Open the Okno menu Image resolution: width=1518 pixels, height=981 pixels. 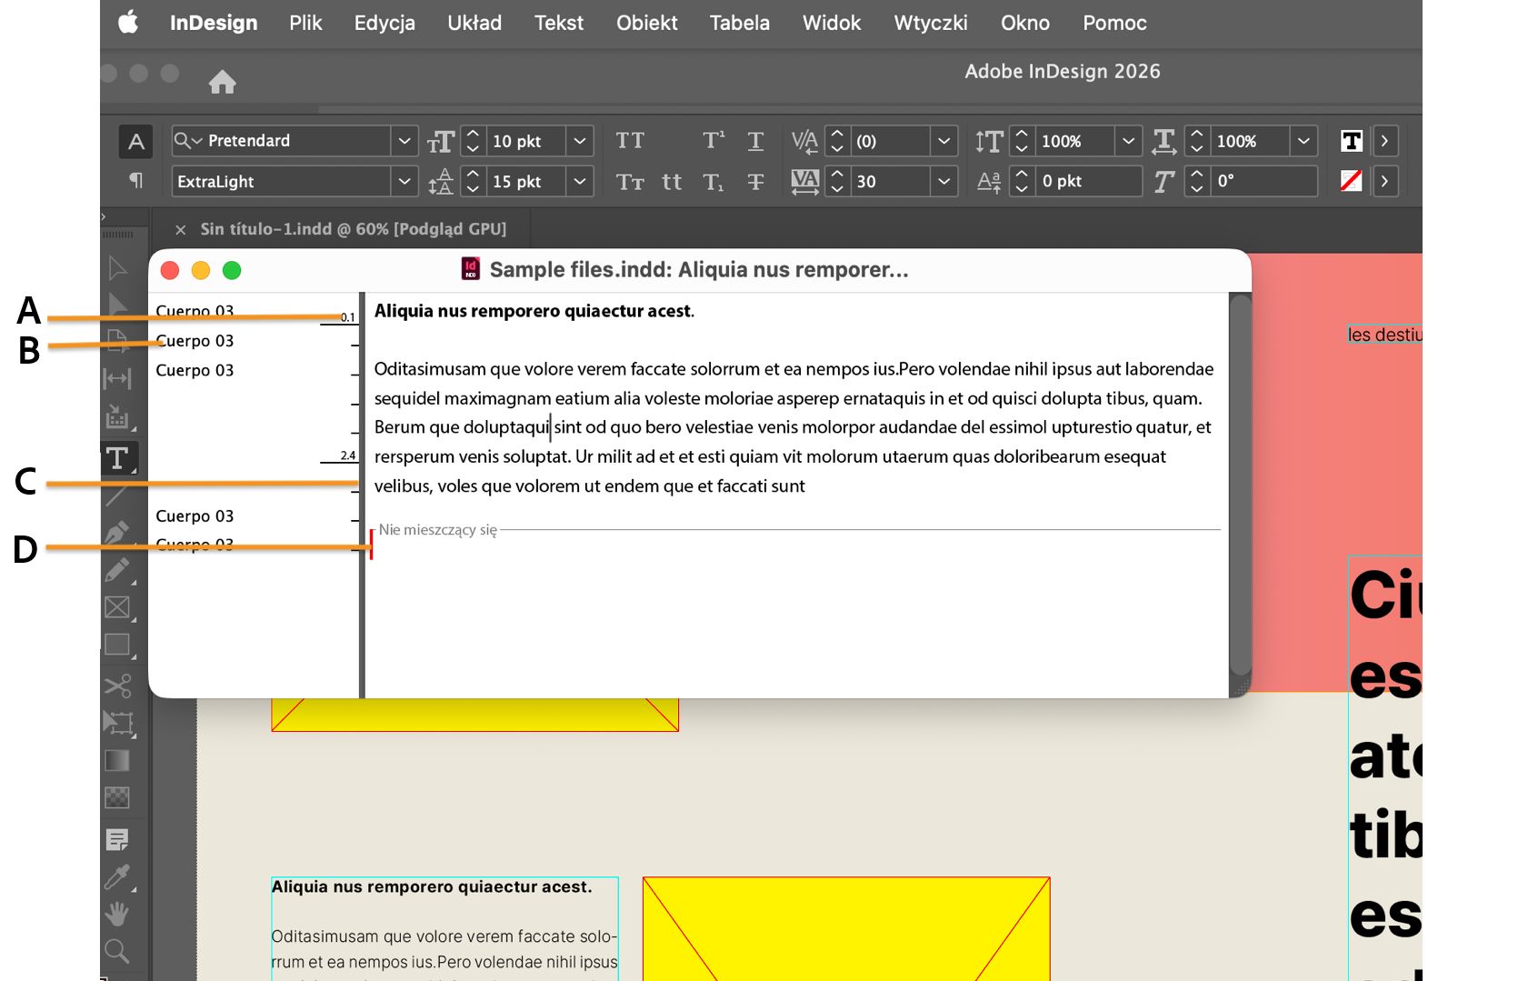(1025, 23)
